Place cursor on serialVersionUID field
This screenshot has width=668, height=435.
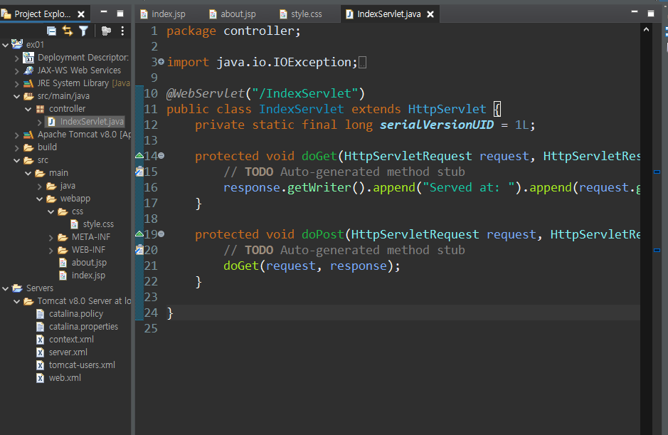(437, 125)
